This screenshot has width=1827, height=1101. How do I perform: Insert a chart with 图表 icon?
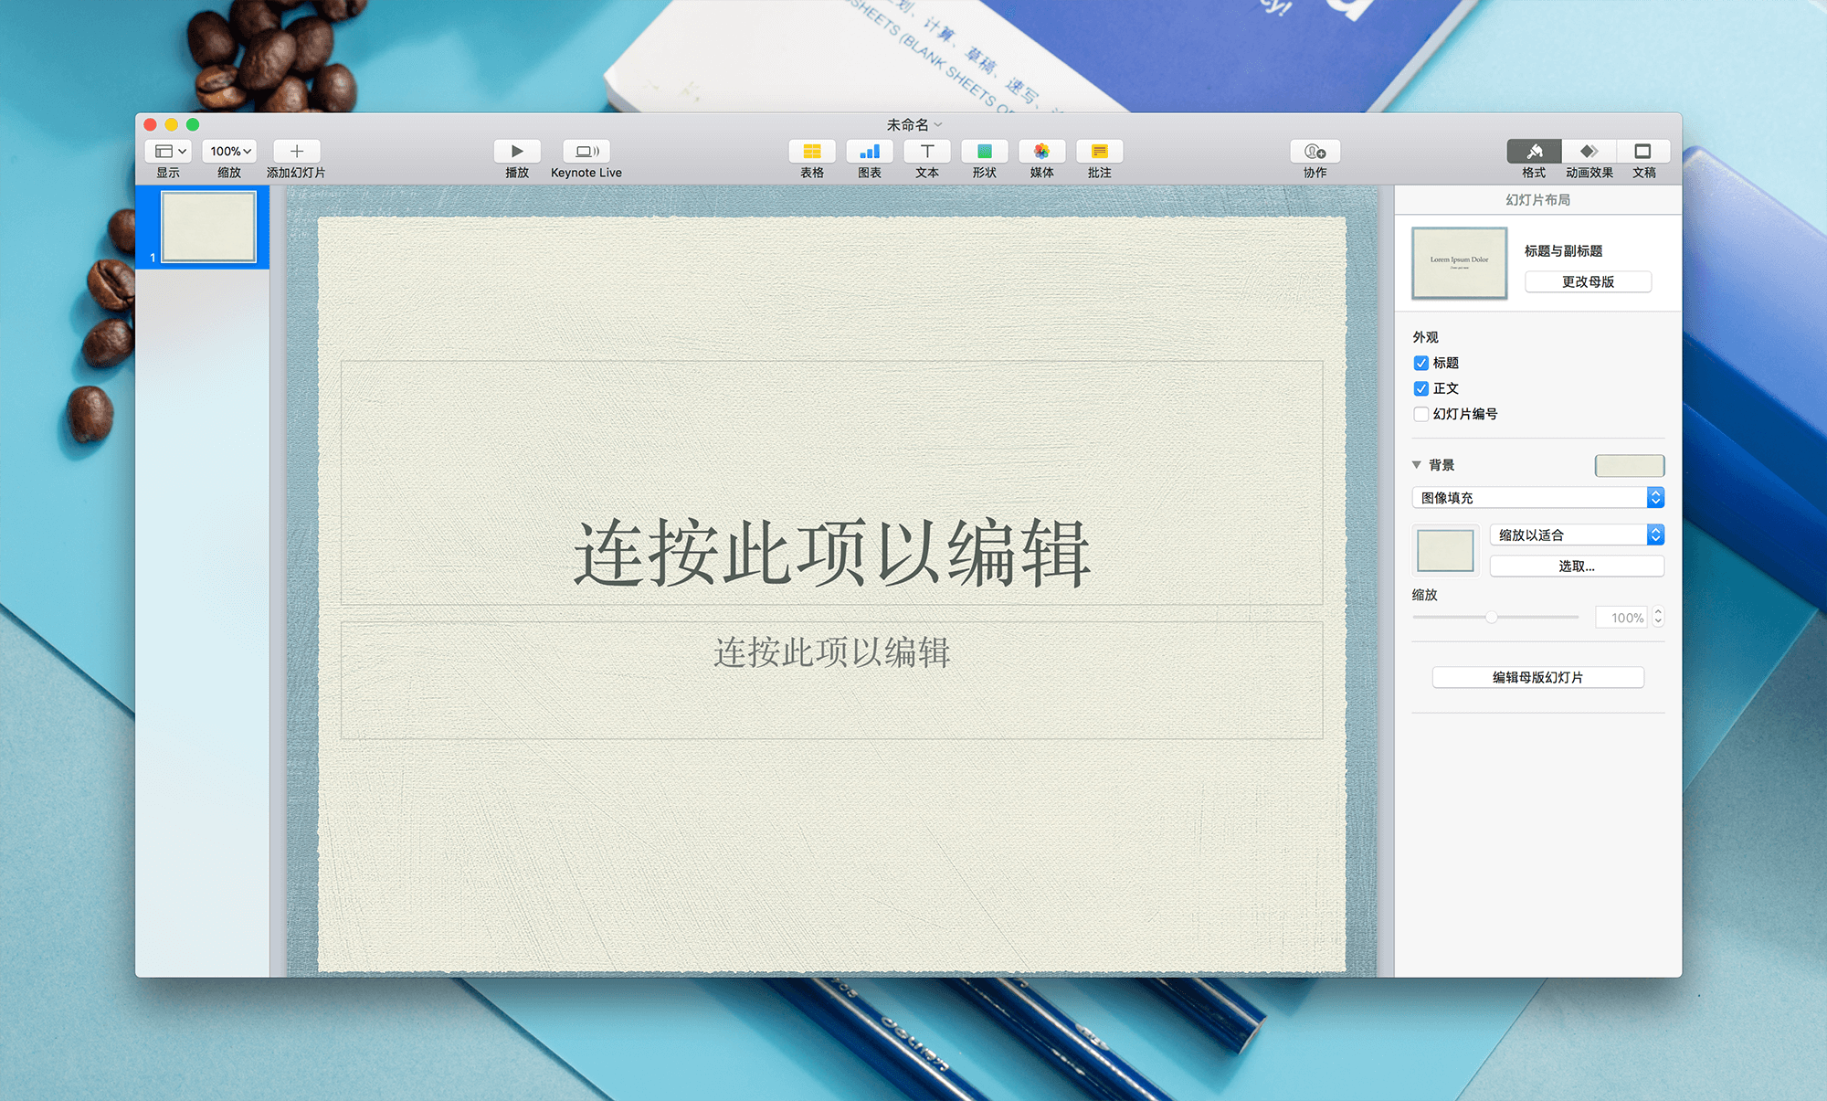point(870,151)
